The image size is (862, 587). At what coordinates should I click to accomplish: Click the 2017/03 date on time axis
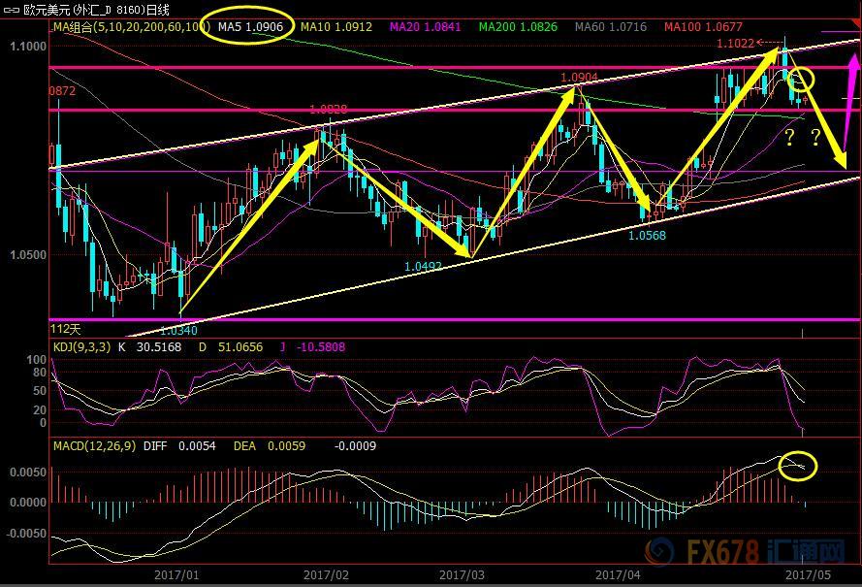pos(462,575)
